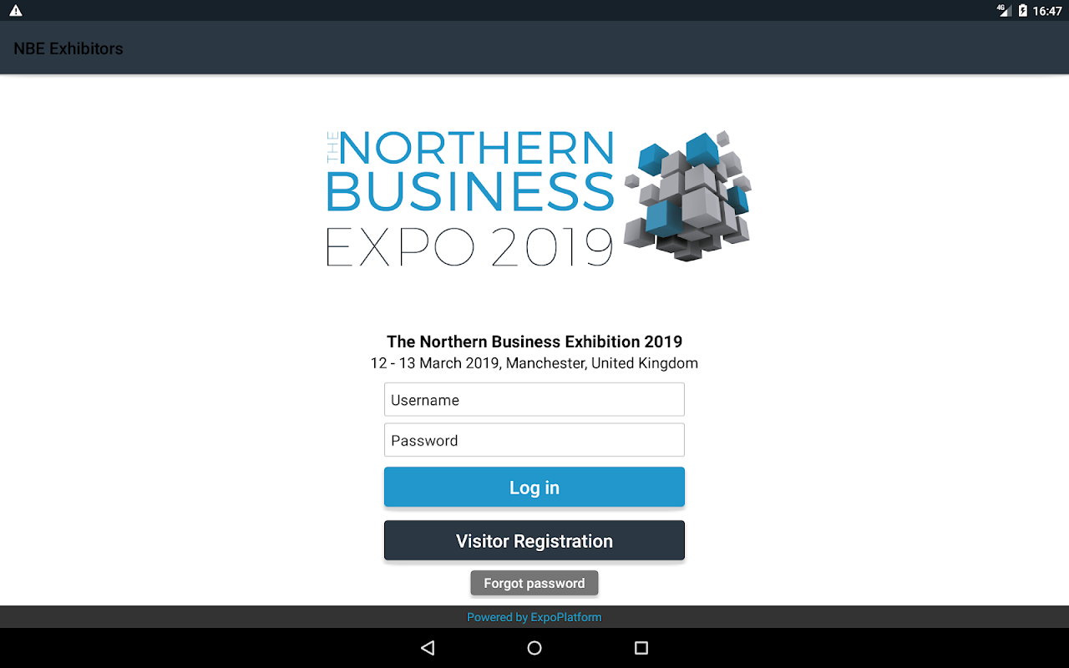The width and height of the screenshot is (1069, 668).
Task: Open the Powered by ExpoPlatform link
Action: 534,617
